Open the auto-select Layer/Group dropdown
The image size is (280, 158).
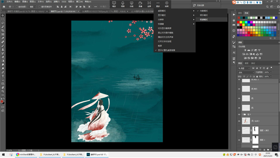pos(32,7)
